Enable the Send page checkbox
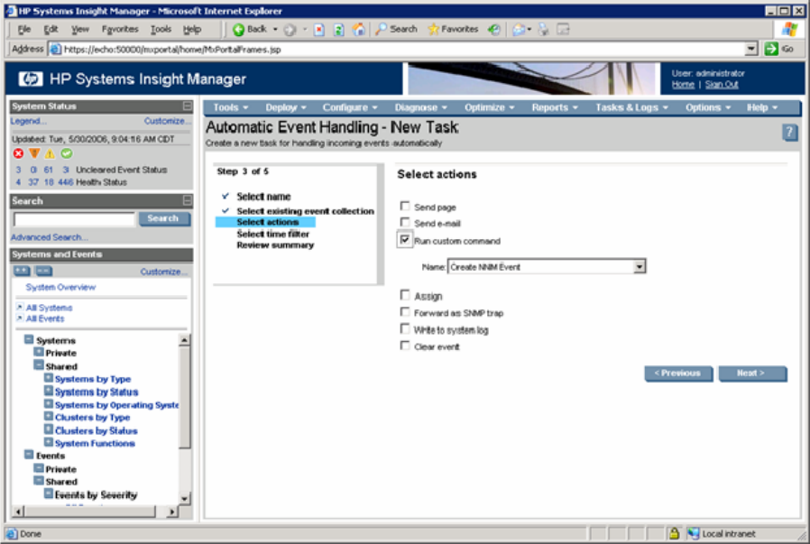The width and height of the screenshot is (810, 544). pyautogui.click(x=405, y=206)
